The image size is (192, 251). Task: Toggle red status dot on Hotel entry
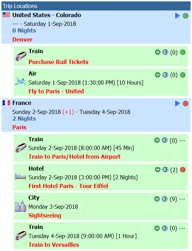(x=183, y=170)
